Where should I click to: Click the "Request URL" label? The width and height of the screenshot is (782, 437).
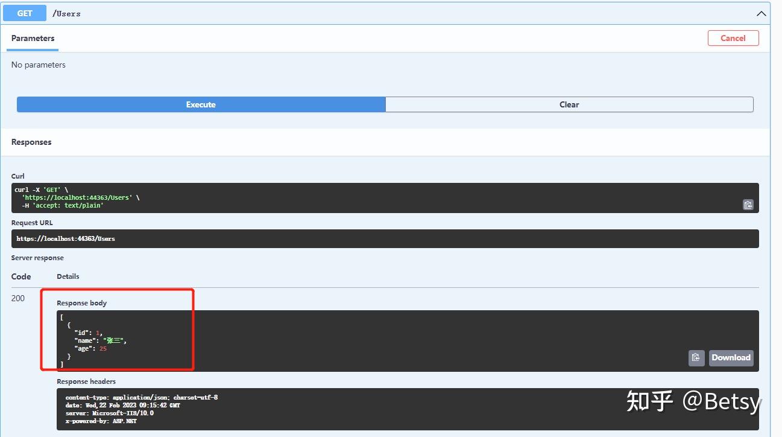click(32, 223)
